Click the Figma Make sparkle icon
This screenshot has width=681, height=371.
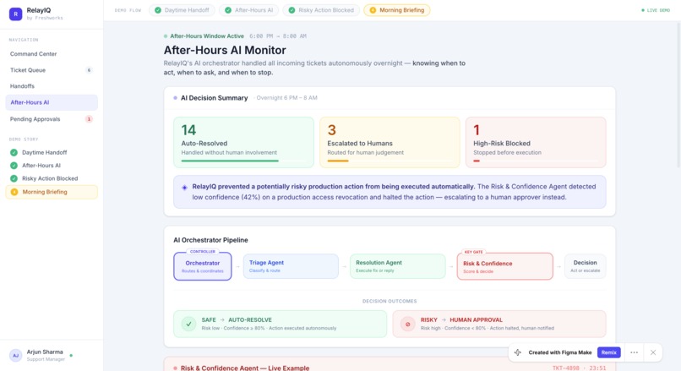click(518, 352)
